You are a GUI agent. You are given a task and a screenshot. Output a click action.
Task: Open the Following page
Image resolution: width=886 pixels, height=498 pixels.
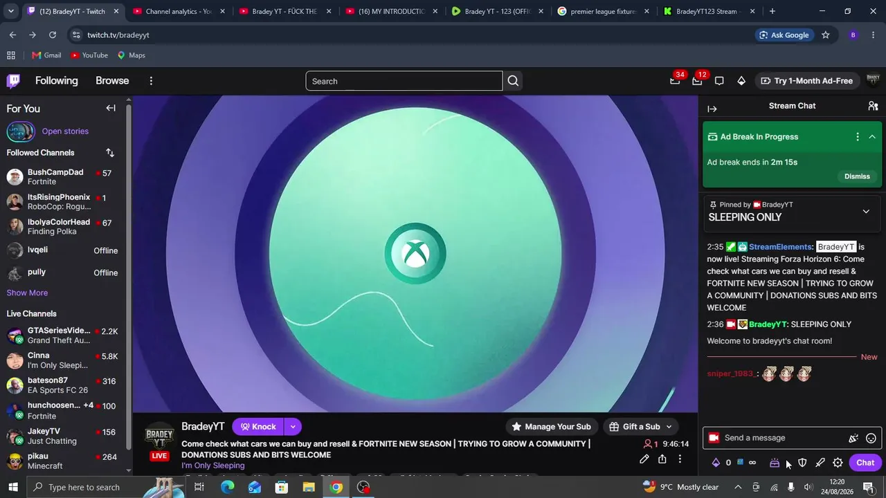pos(57,81)
